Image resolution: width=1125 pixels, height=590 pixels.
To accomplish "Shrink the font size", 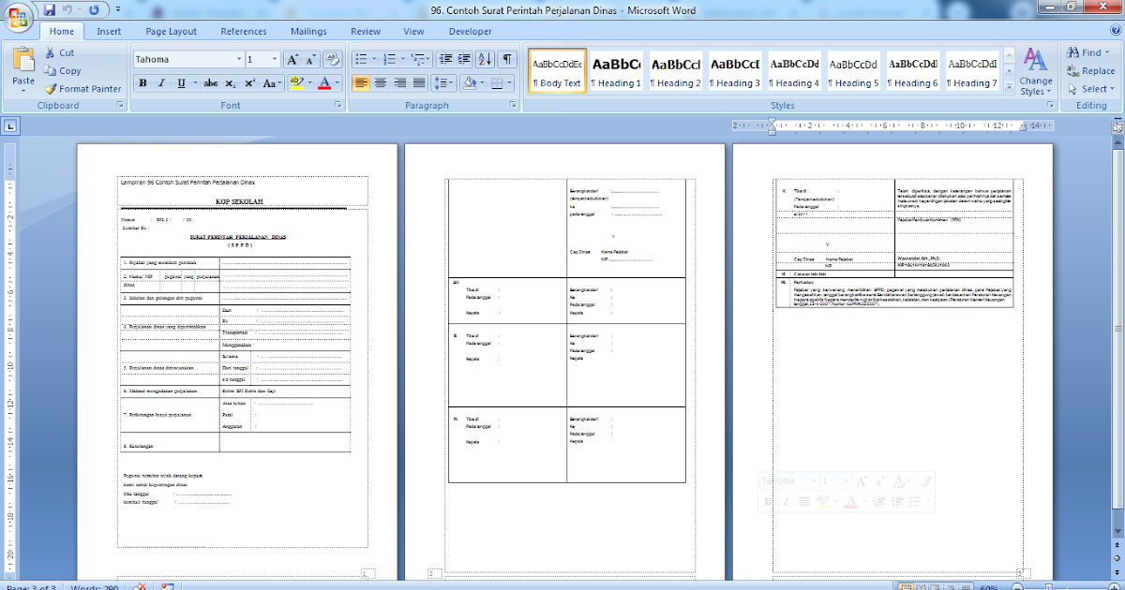I will 312,59.
